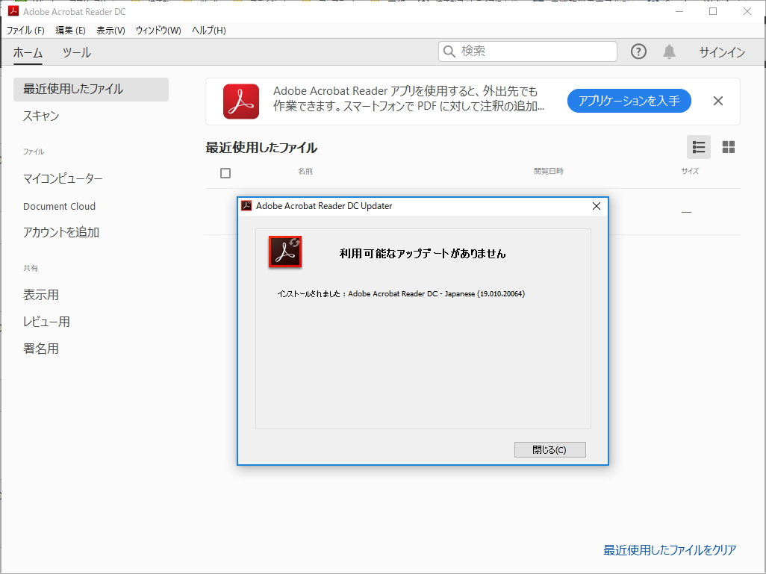This screenshot has height=574, width=766.
Task: Click the help question mark icon
Action: [x=638, y=52]
